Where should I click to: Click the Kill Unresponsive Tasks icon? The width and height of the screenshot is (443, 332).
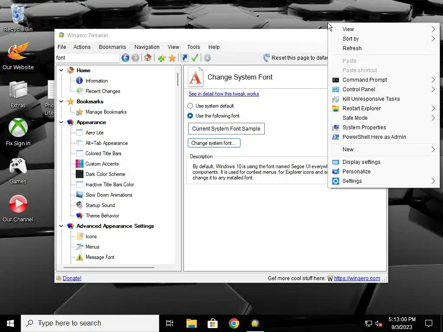tap(336, 99)
